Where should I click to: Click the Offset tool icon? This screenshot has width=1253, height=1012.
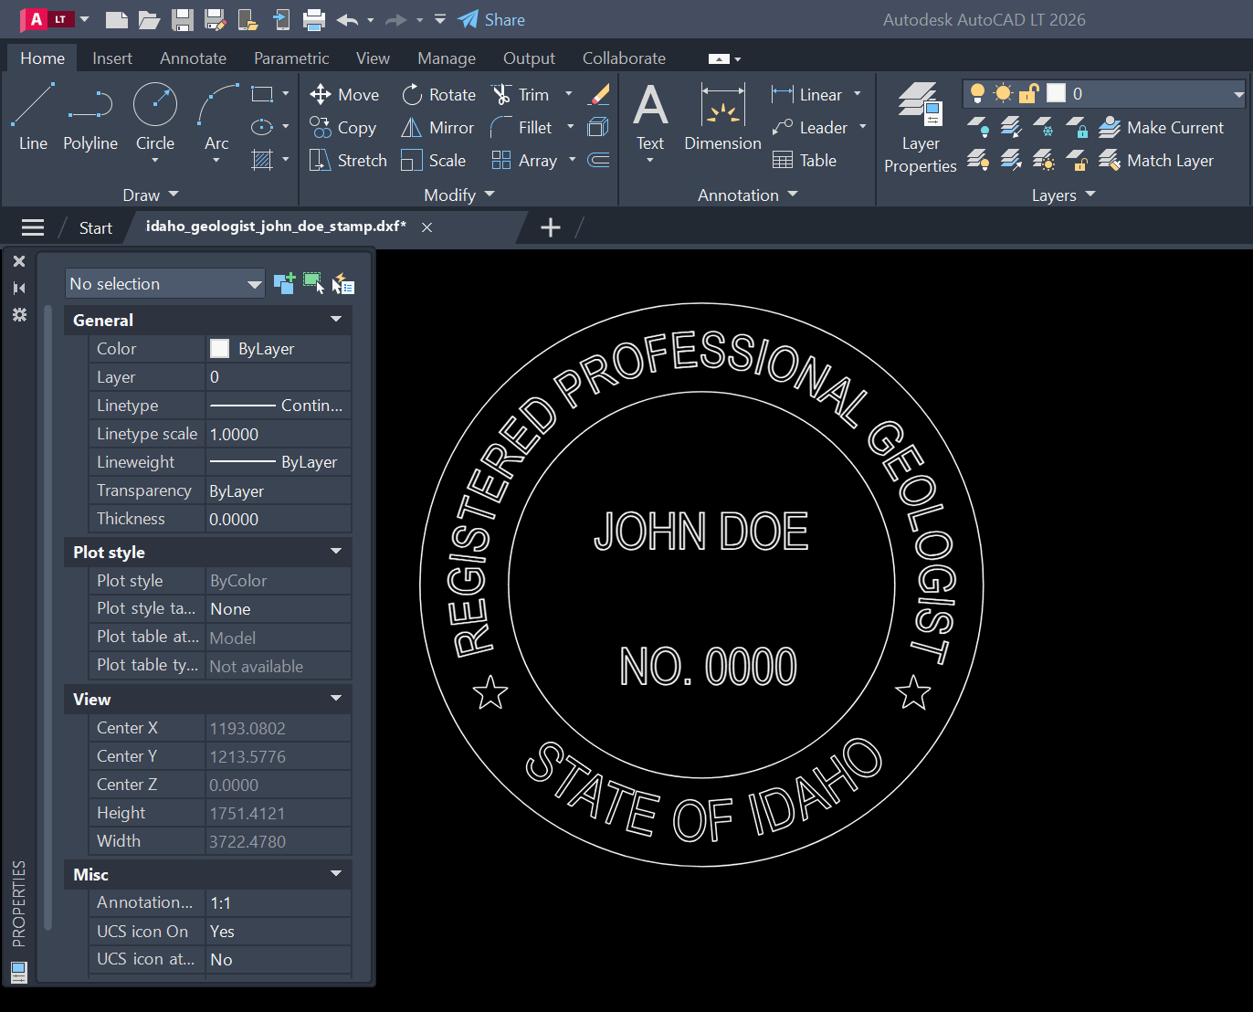[x=598, y=160]
